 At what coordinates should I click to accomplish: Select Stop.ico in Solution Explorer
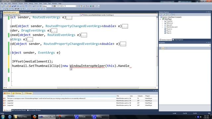coord(169,33)
